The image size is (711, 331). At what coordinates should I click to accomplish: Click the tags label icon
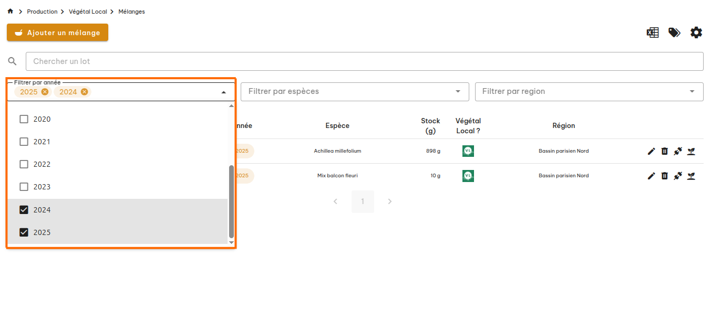[674, 33]
